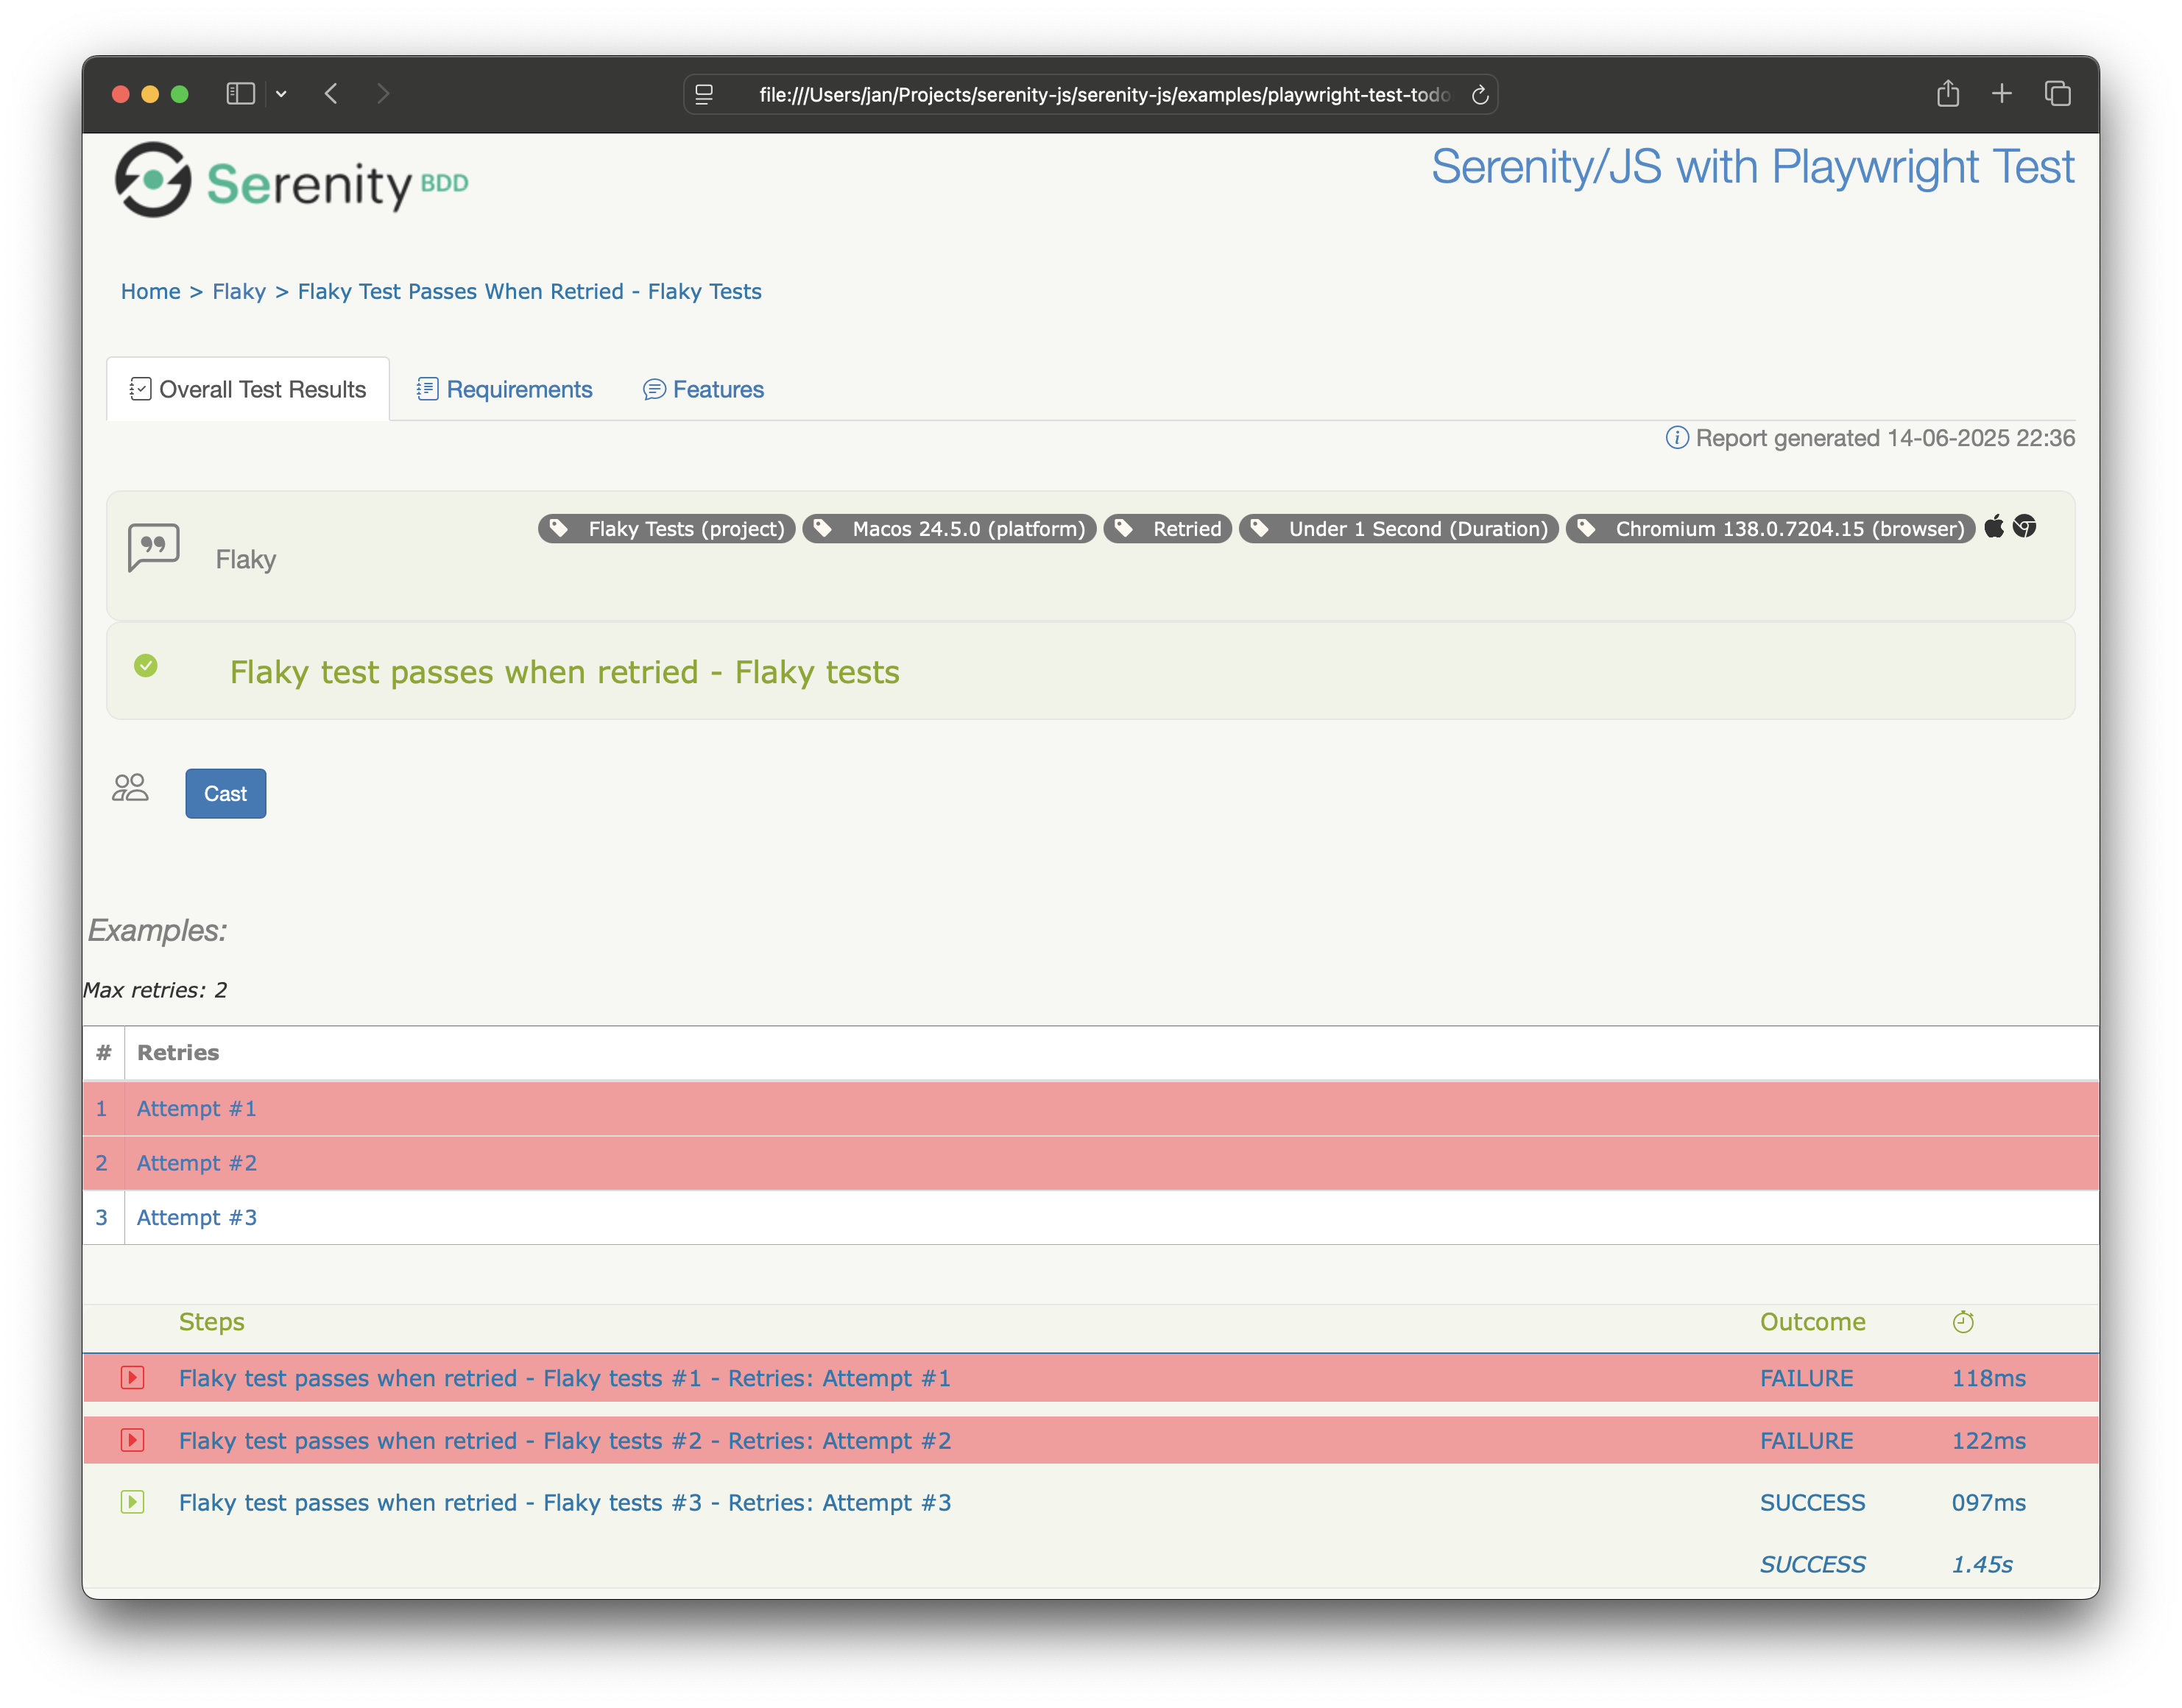Click the Retries column header
Screen dimensions: 2182x1708
pos(178,1052)
